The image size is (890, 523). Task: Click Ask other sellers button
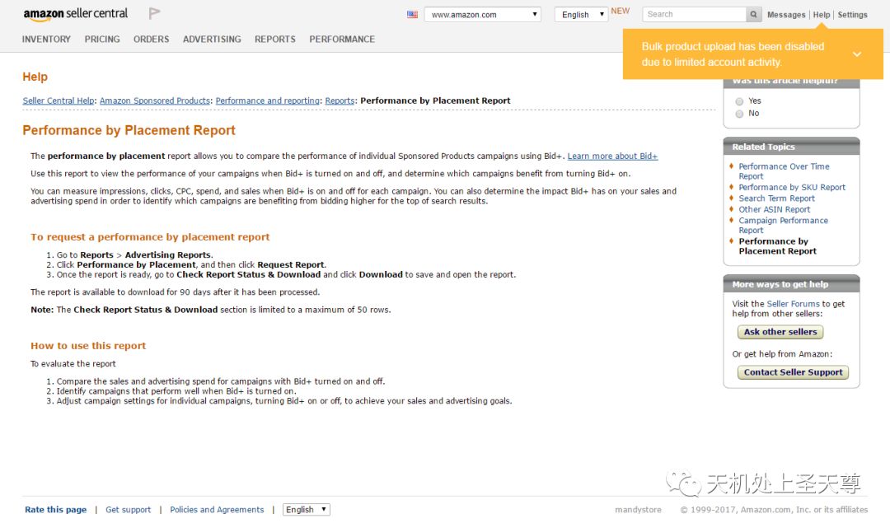[x=780, y=332]
